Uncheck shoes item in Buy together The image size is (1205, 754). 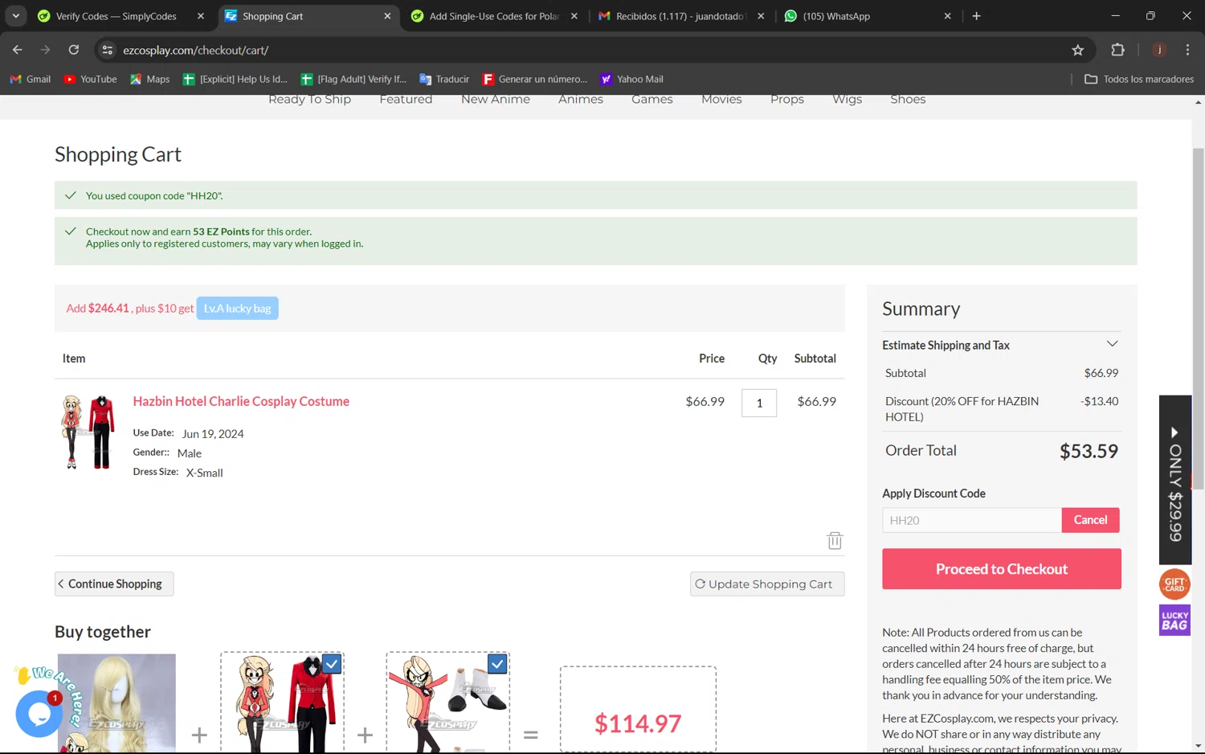(x=497, y=664)
